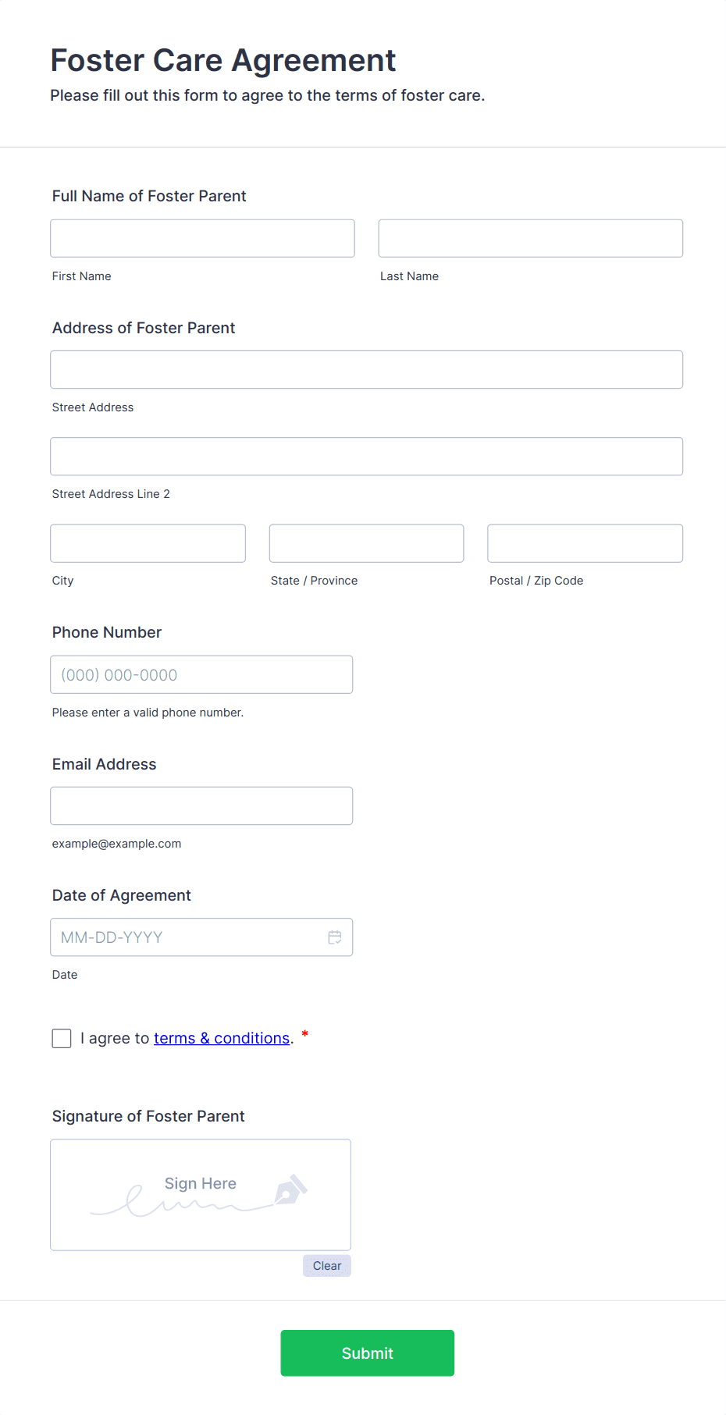Open the calendar date picker icon
Image resolution: width=726 pixels, height=1415 pixels.
point(335,937)
